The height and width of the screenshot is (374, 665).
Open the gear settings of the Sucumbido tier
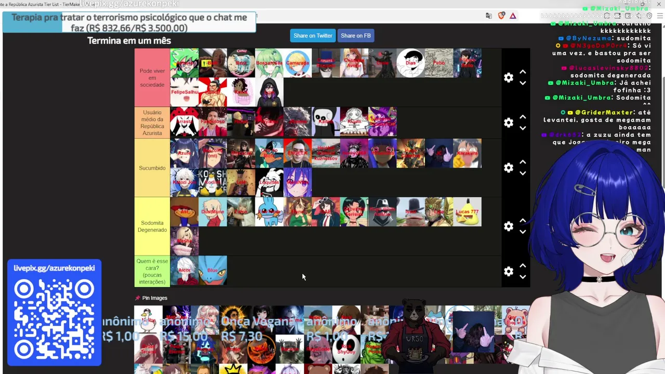509,168
